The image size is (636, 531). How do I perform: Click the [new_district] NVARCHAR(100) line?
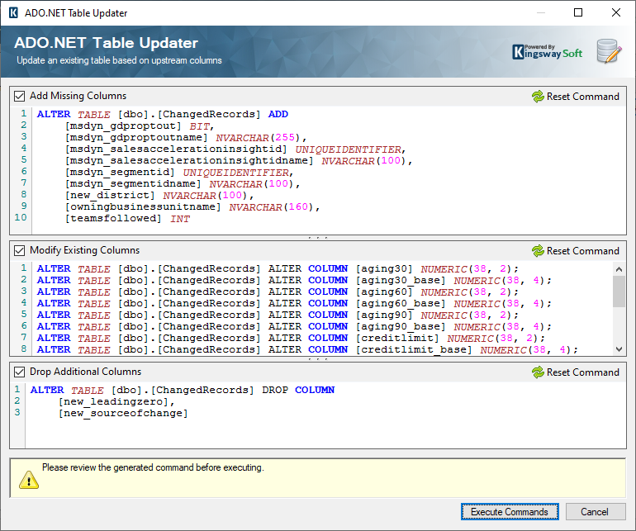(159, 196)
